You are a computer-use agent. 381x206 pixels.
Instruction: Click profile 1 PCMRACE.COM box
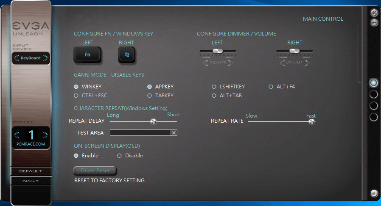pyautogui.click(x=31, y=137)
